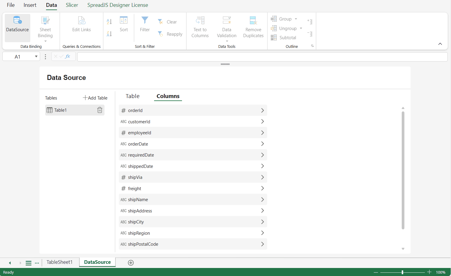
Task: Collapse the ribbon
Action: click(440, 44)
